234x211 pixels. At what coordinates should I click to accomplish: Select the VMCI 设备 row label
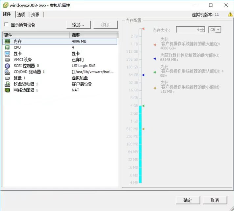[x=23, y=60]
